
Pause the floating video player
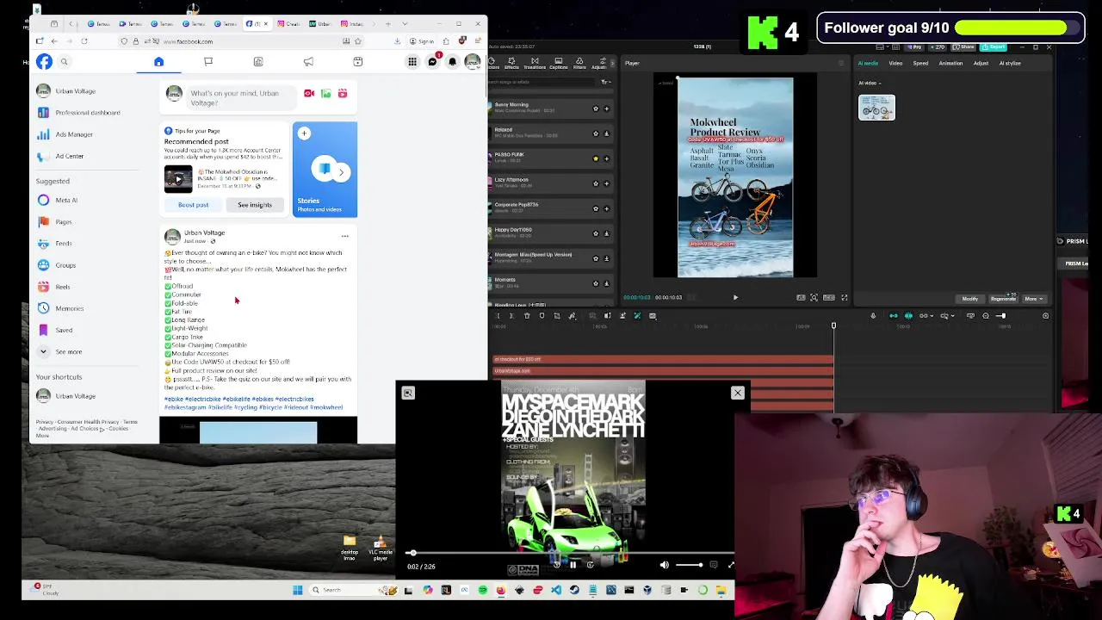click(x=573, y=566)
